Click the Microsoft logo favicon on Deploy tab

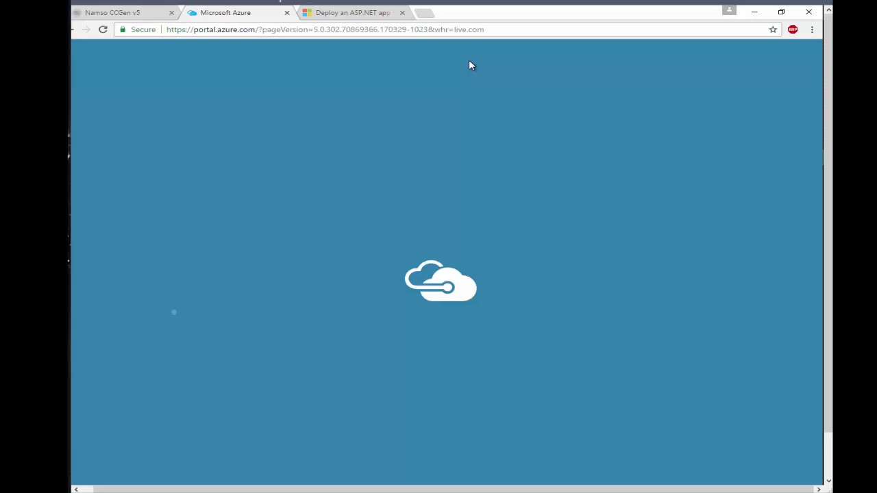click(307, 12)
